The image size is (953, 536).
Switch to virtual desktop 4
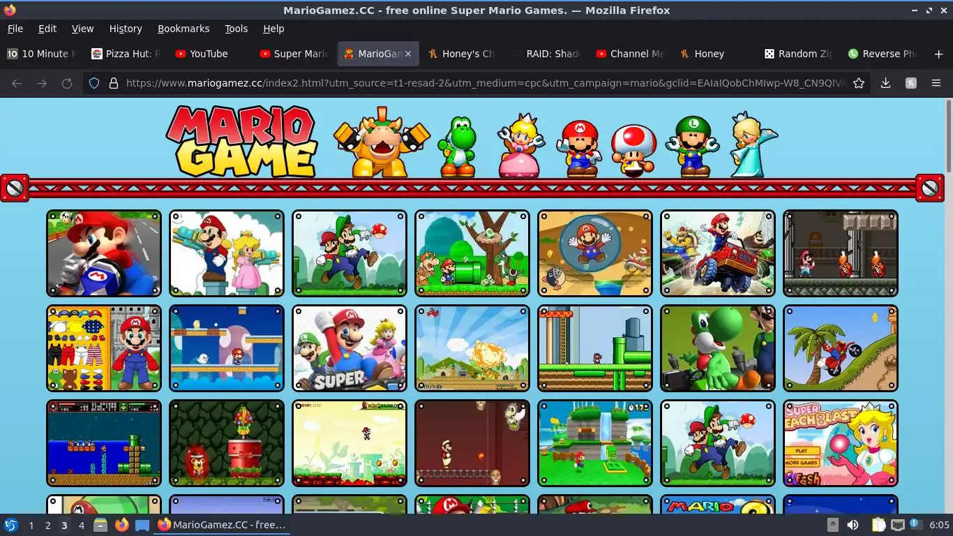coord(82,525)
